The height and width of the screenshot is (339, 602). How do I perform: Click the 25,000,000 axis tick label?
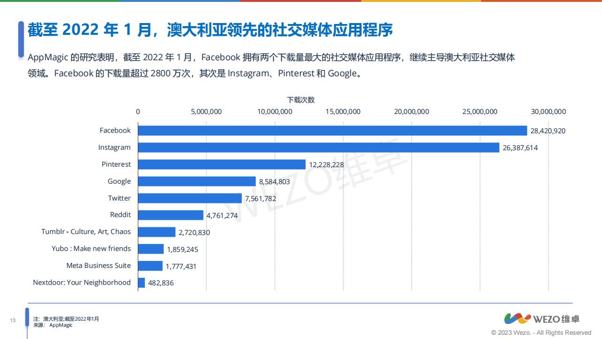(x=480, y=112)
